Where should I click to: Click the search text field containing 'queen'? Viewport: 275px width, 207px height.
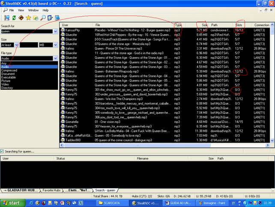tap(27, 31)
